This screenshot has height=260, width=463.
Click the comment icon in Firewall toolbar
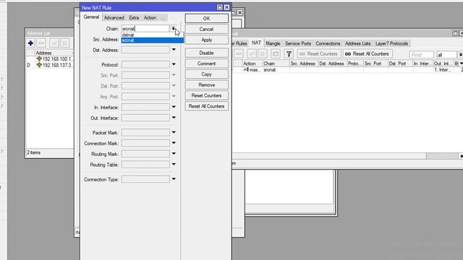275,54
